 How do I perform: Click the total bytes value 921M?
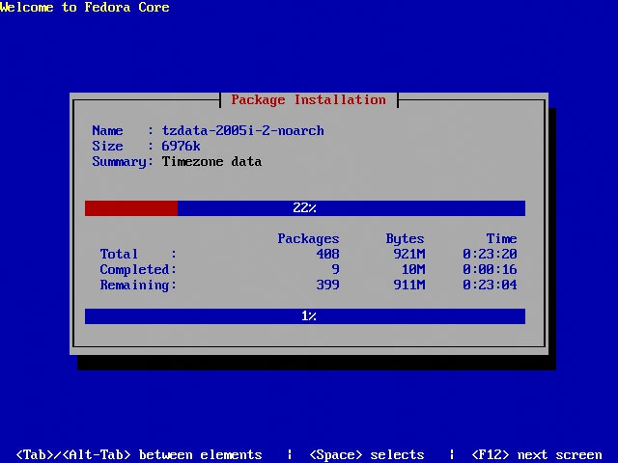pyautogui.click(x=408, y=254)
